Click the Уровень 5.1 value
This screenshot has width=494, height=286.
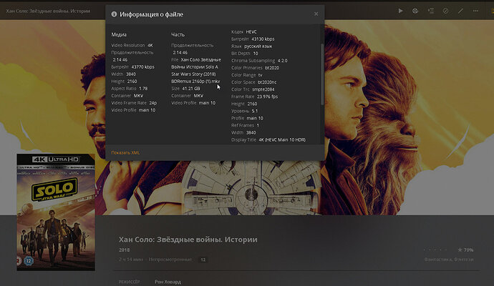point(255,111)
